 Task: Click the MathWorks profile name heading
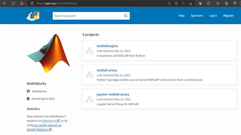[37, 83]
